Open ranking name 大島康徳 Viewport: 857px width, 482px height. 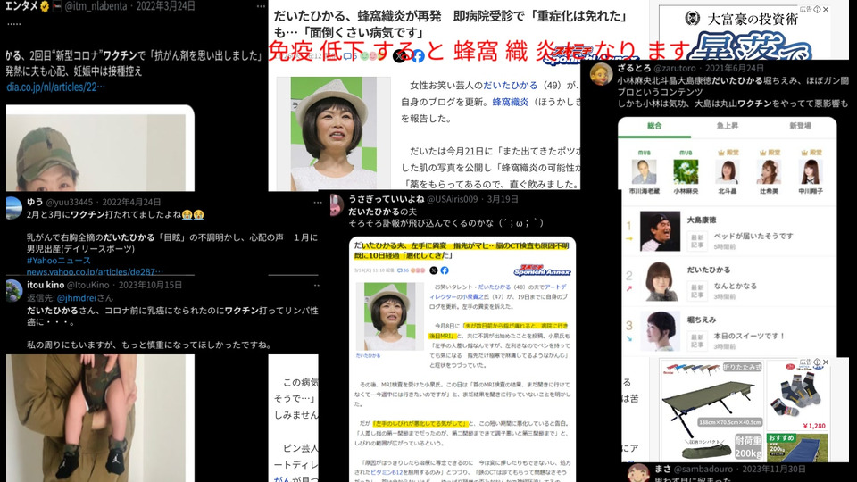[x=702, y=220]
